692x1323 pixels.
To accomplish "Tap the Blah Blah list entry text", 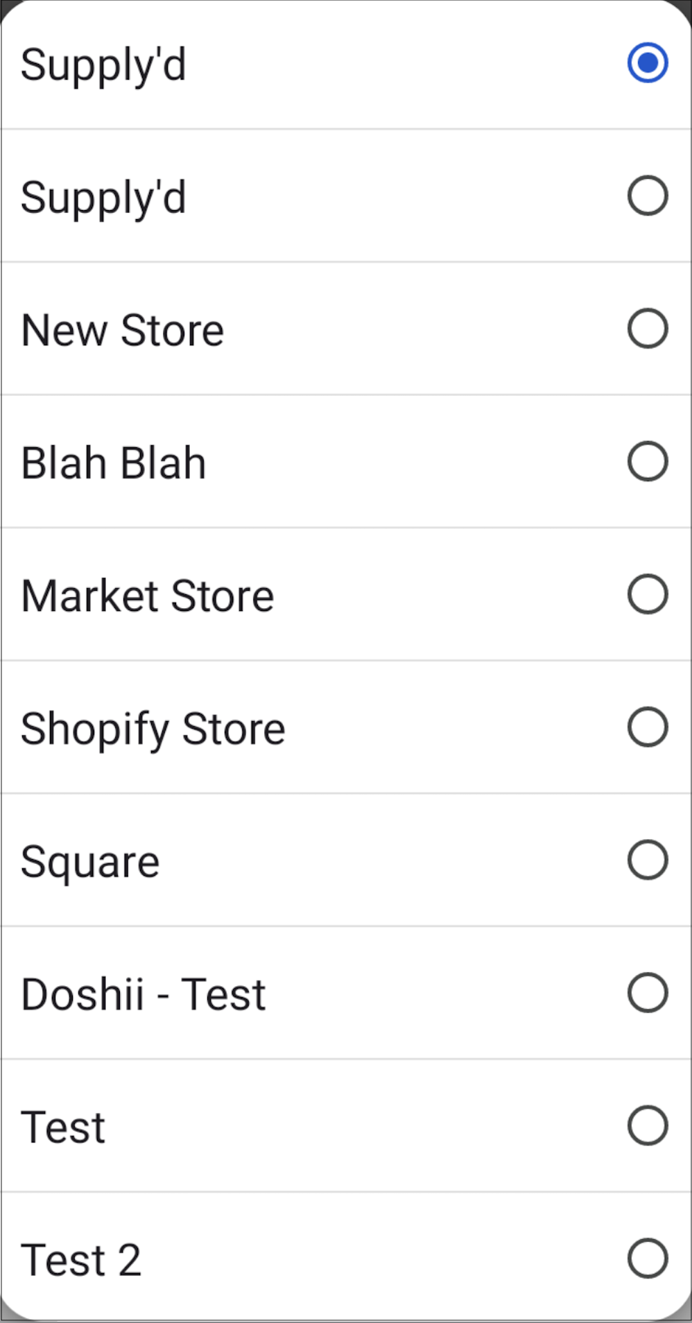I will 114,463.
